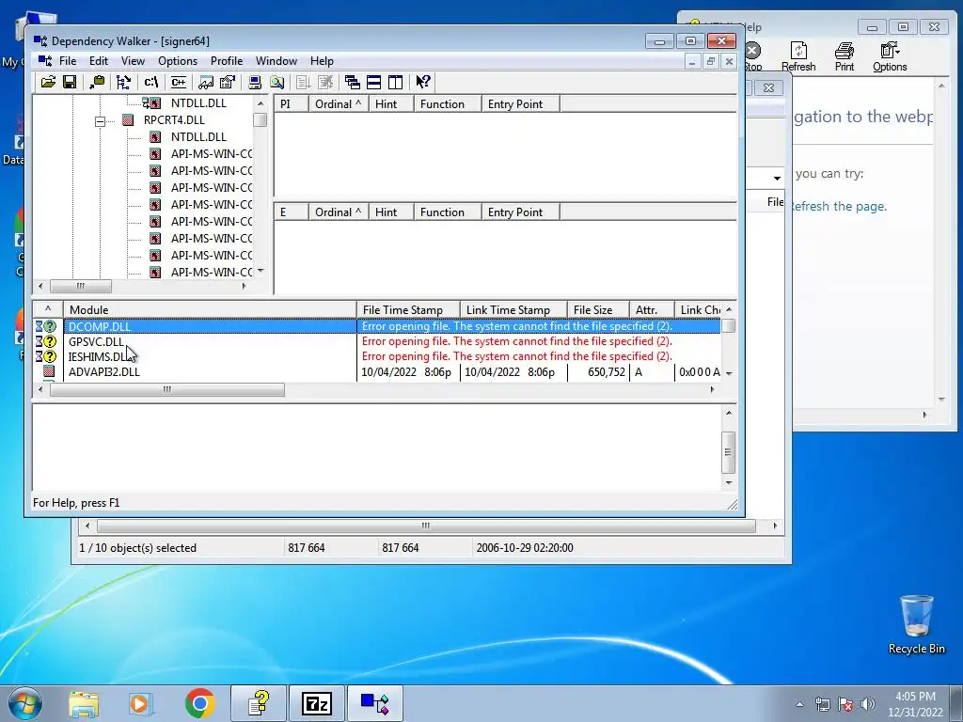Open System Information computer icon
Image resolution: width=963 pixels, height=722 pixels.
tap(255, 82)
